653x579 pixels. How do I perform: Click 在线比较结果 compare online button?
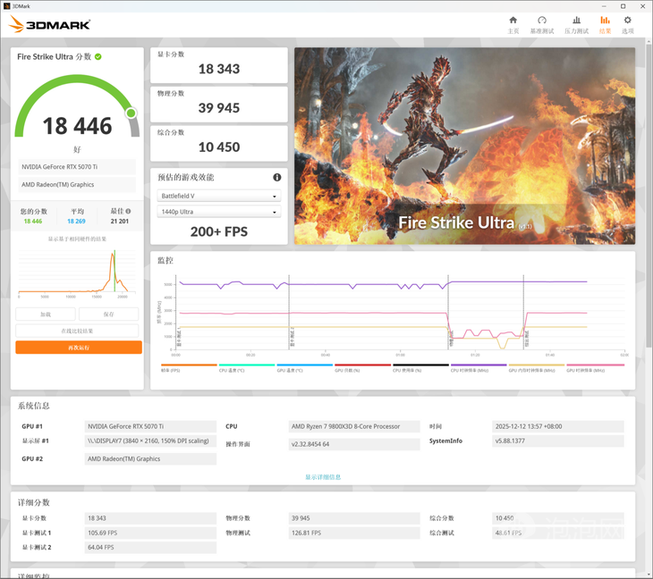pyautogui.click(x=78, y=331)
